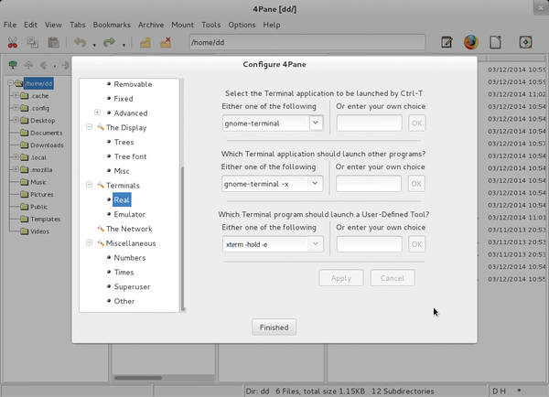The image size is (549, 397).
Task: Open the Help menu
Action: [272, 25]
